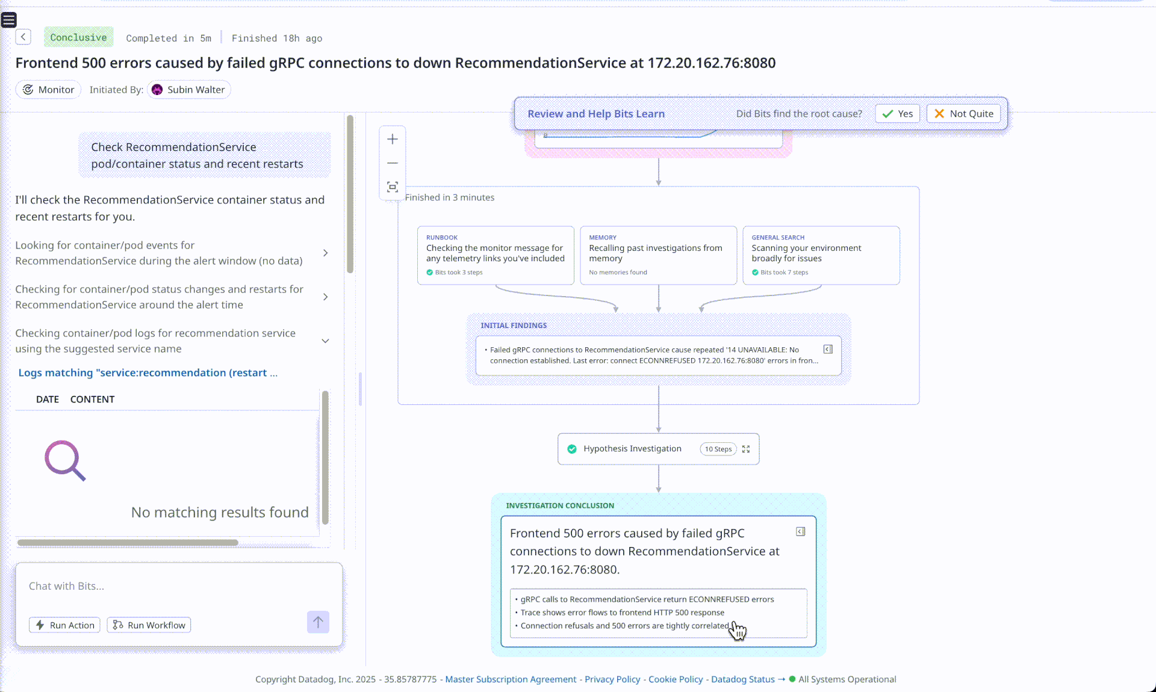
Task: Click the back arrow button
Action: point(23,37)
